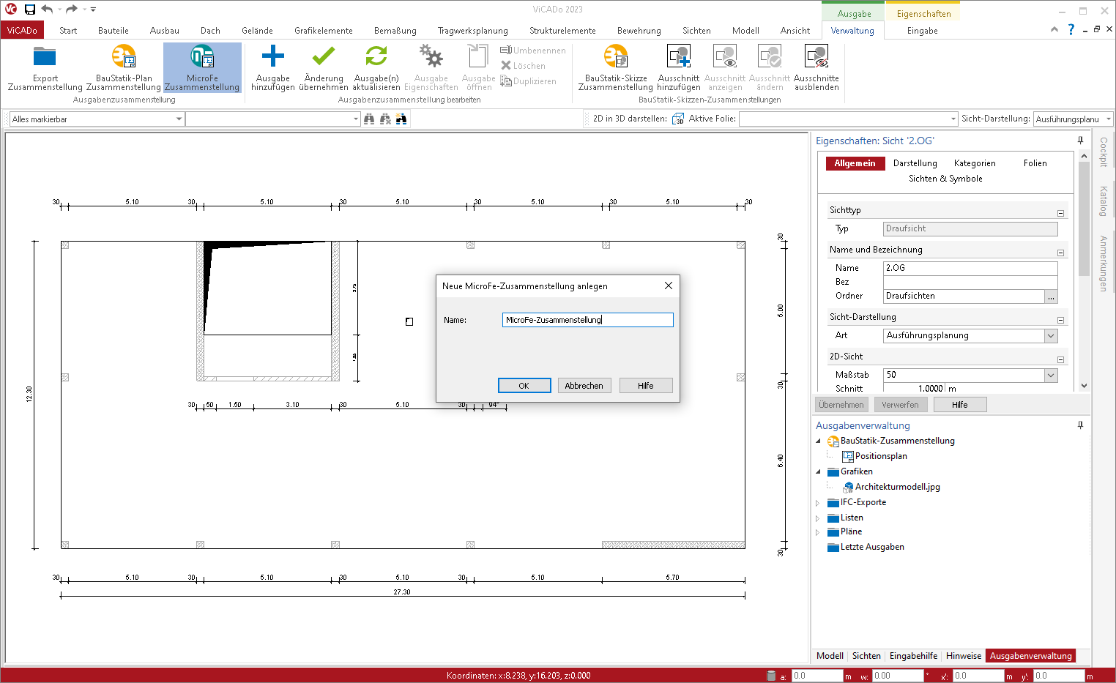Image resolution: width=1116 pixels, height=683 pixels.
Task: Click the properties panel scrollbar
Action: tap(1084, 220)
